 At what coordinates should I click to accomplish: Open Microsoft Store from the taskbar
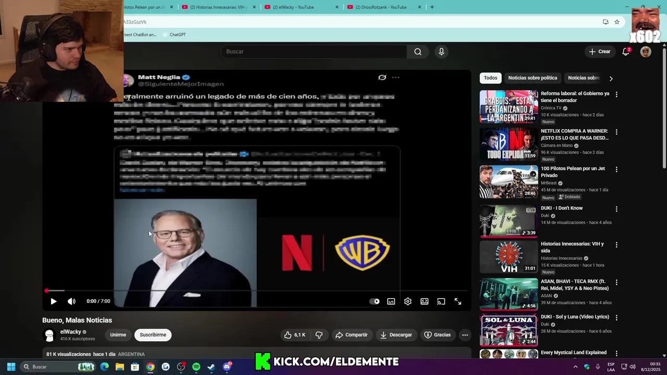click(135, 367)
